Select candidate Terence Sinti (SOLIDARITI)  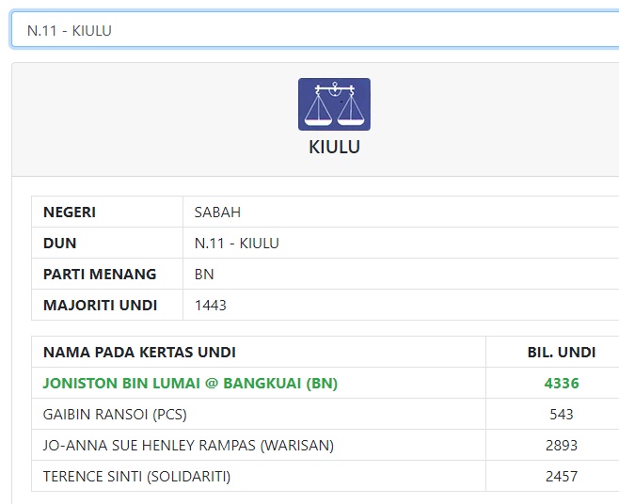(x=136, y=477)
